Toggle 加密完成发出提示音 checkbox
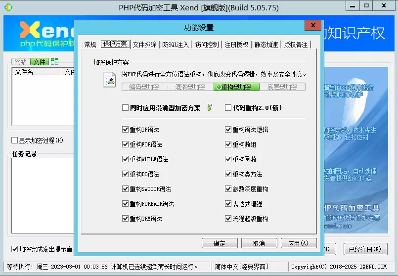398x276 pixels. tap(14, 249)
